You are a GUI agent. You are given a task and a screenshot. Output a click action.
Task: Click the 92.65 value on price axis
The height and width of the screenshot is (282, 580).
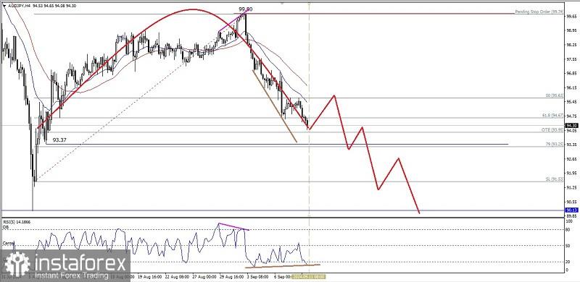[571, 159]
